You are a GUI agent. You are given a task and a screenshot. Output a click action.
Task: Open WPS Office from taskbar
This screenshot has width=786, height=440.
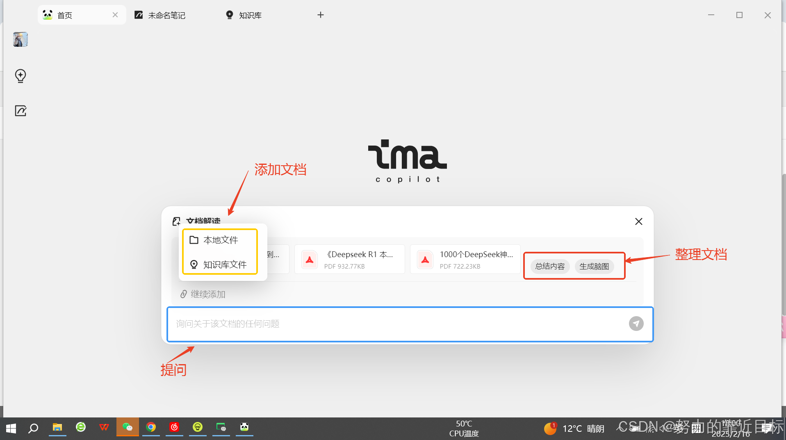[x=104, y=428]
